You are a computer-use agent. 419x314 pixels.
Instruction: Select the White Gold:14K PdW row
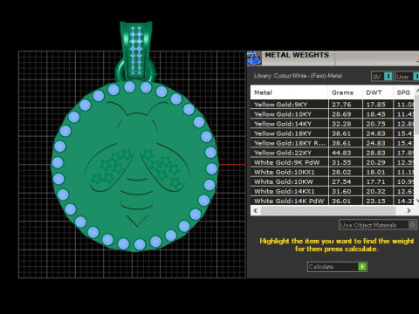tap(333, 201)
